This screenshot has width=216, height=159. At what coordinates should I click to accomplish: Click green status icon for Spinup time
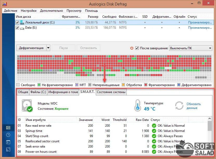[154, 131]
